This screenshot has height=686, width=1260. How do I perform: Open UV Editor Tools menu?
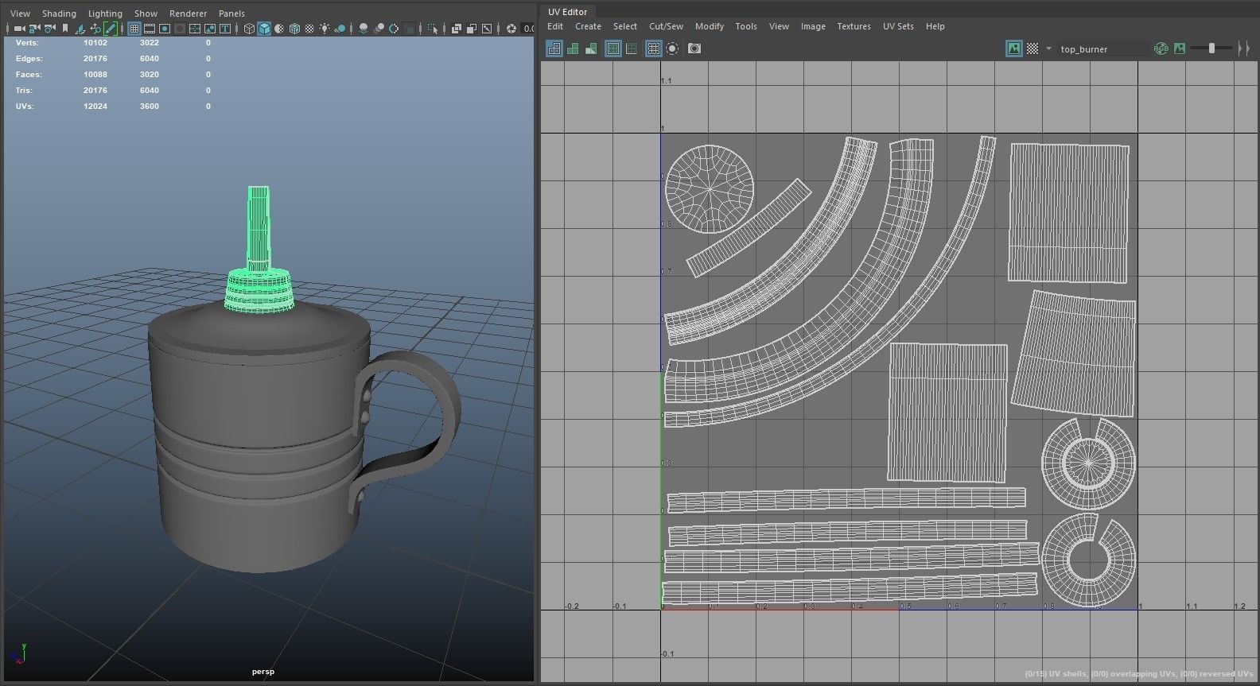[746, 26]
